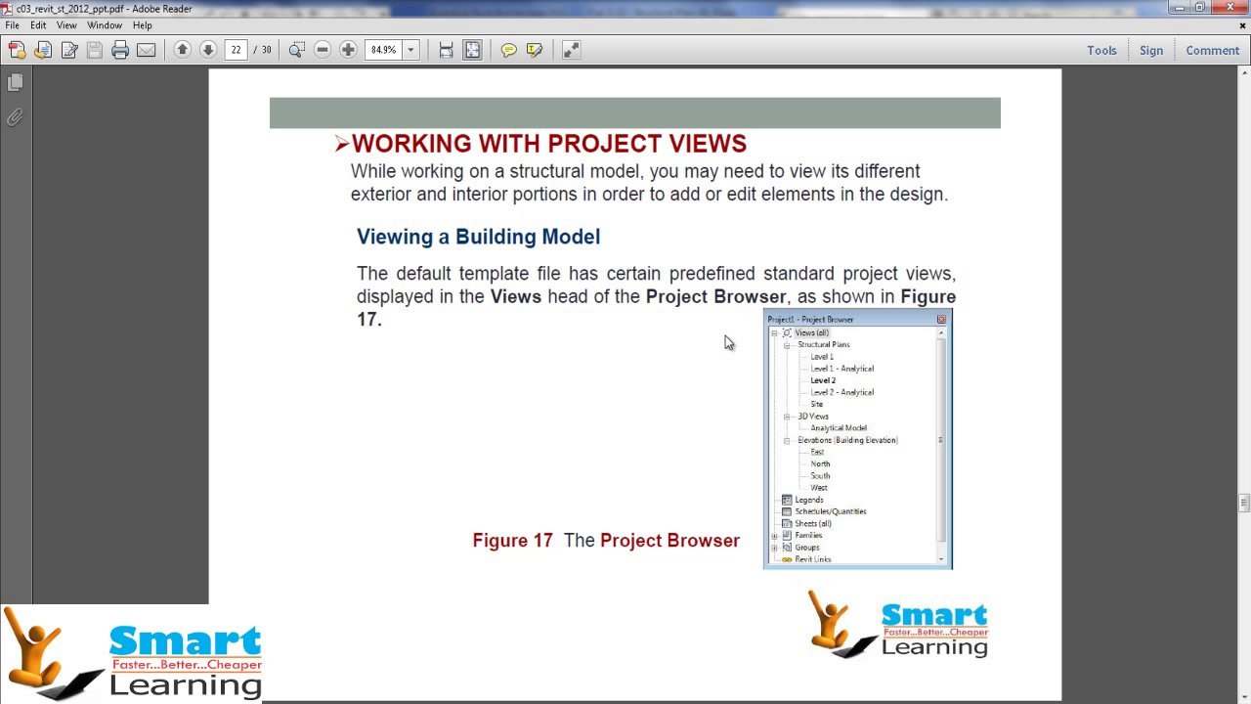The image size is (1251, 704).
Task: Click Project Browser scrollbar up arrow
Action: 941,333
